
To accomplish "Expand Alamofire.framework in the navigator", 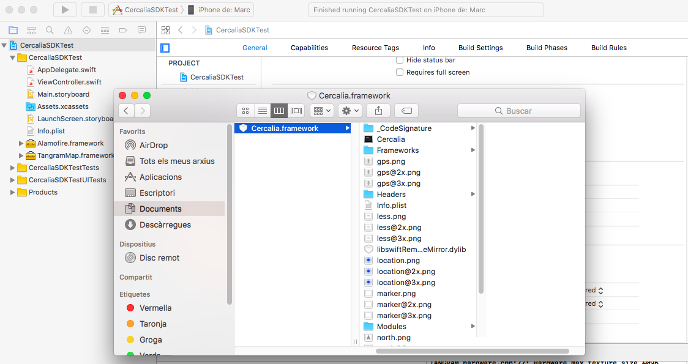I will (21, 143).
